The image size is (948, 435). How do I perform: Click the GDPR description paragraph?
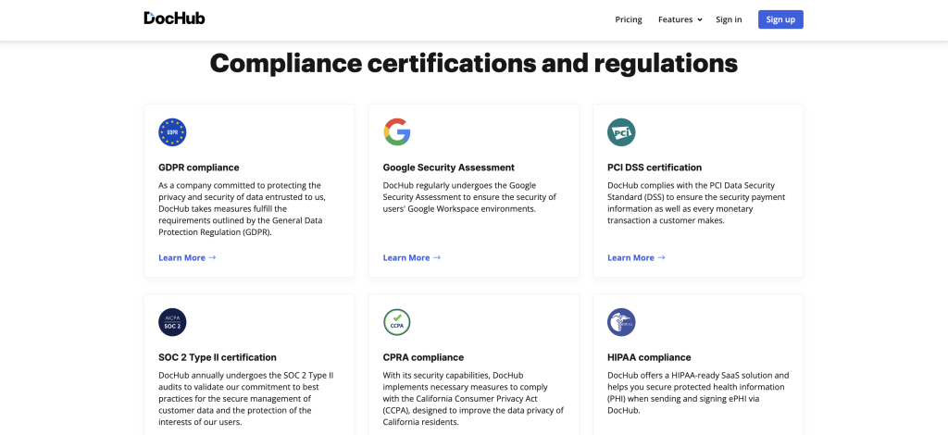[x=243, y=208]
